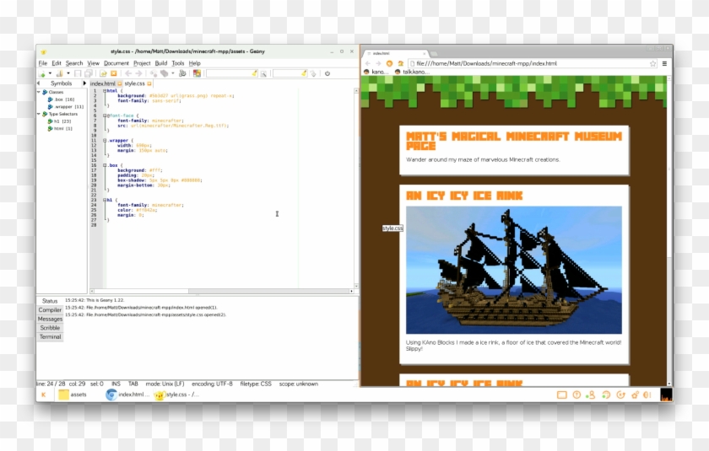Collapse the Classes tree node
Viewport: 709px width, 451px height.
point(39,92)
